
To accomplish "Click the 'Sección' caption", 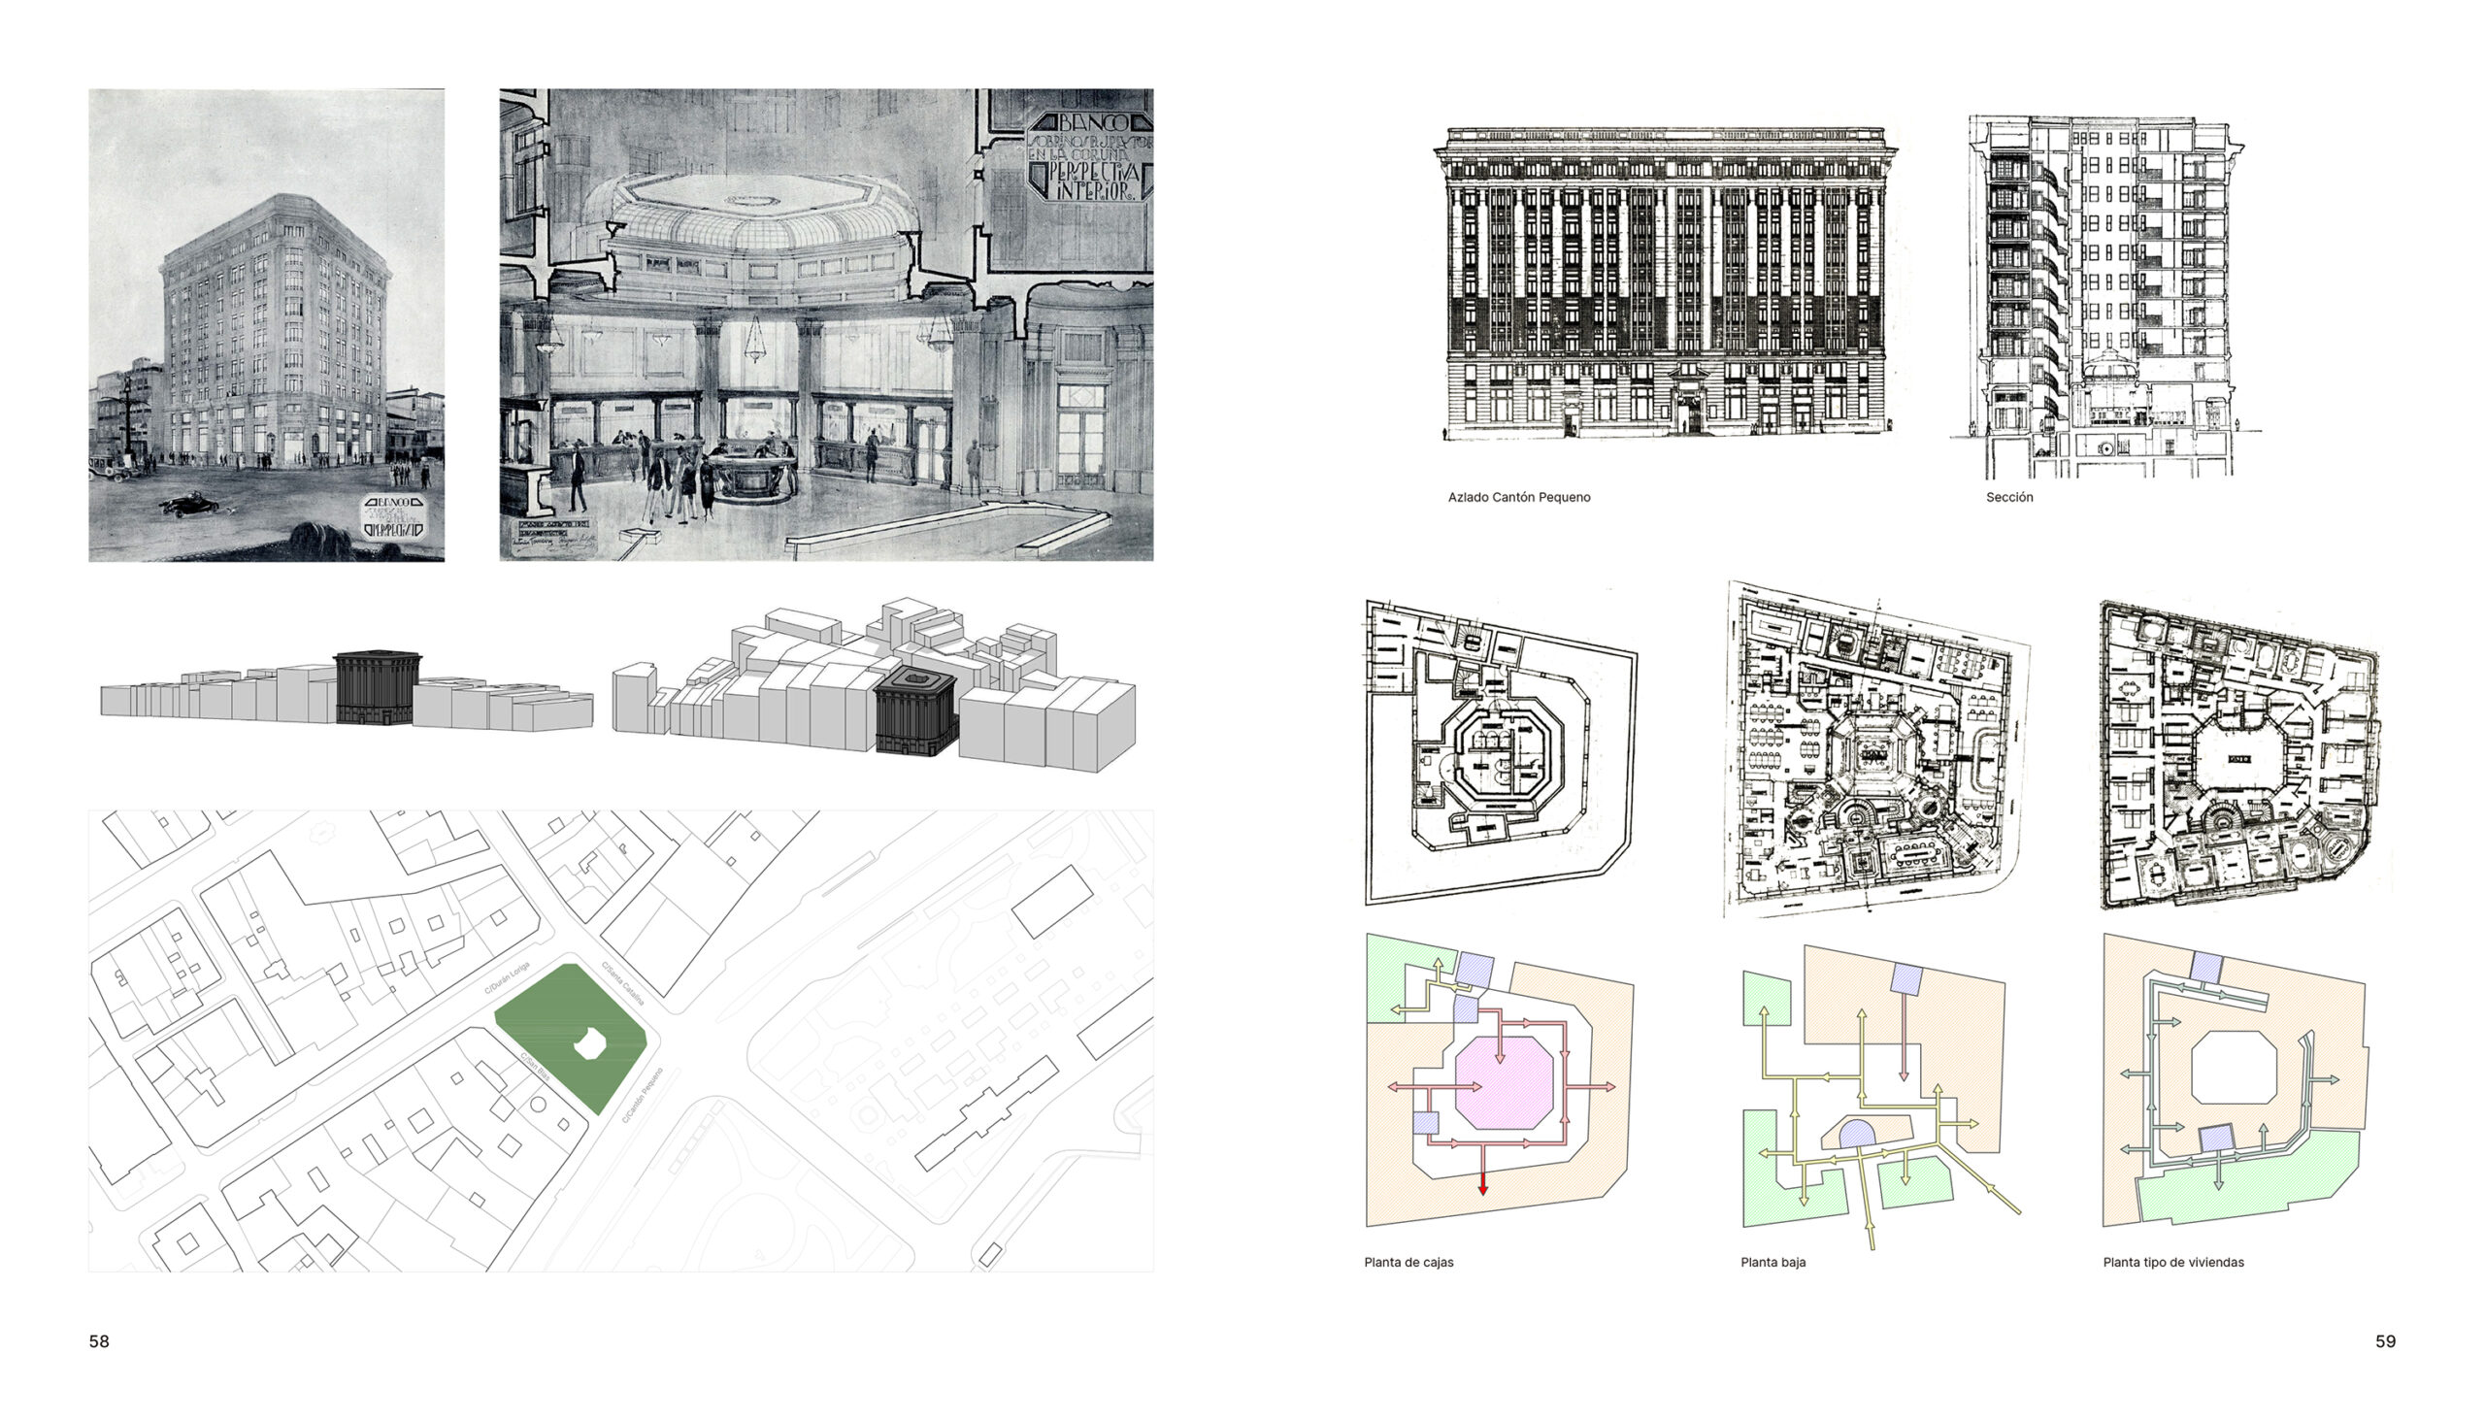I will (x=2009, y=497).
